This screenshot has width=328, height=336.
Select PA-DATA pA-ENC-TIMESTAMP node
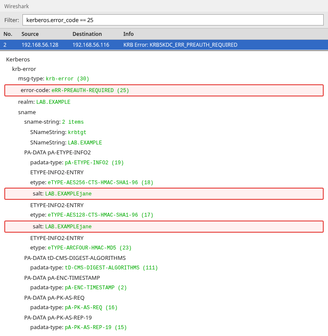click(62, 278)
